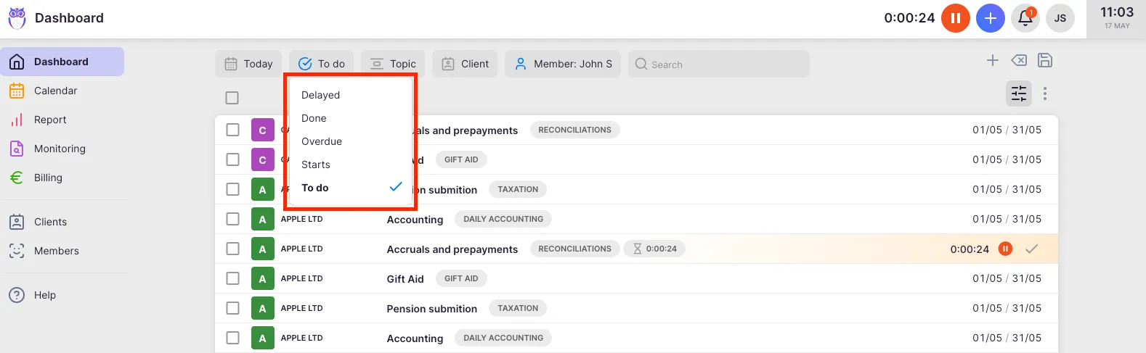
Task: Click the blue plus add button
Action: [x=990, y=18]
